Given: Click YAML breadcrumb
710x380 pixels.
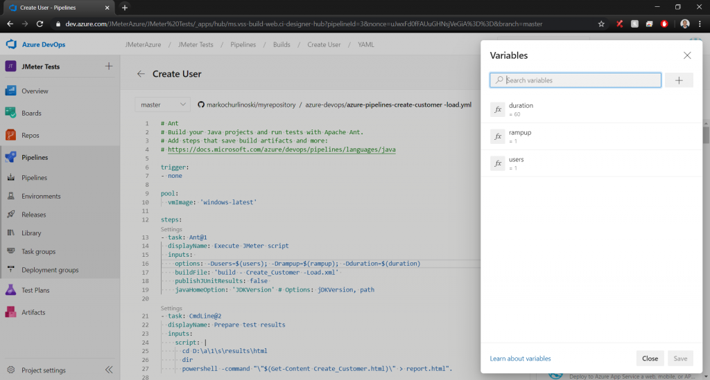Looking at the screenshot, I should click(366, 45).
